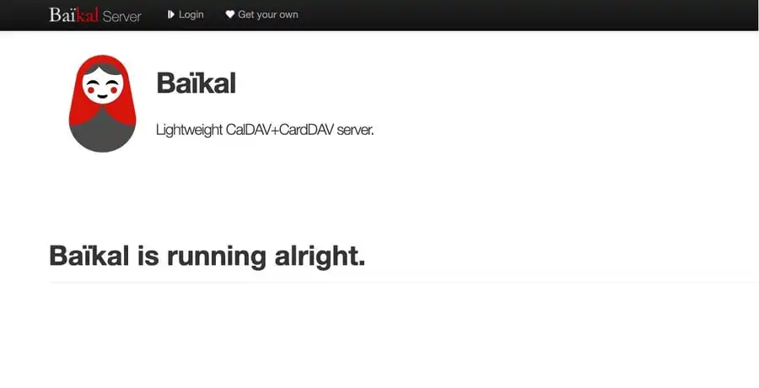Open the Login page link
Viewport: 759px width, 388px height.
[191, 14]
